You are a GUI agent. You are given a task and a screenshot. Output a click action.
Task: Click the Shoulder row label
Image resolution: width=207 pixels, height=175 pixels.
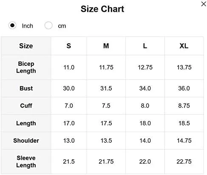coord(26,141)
